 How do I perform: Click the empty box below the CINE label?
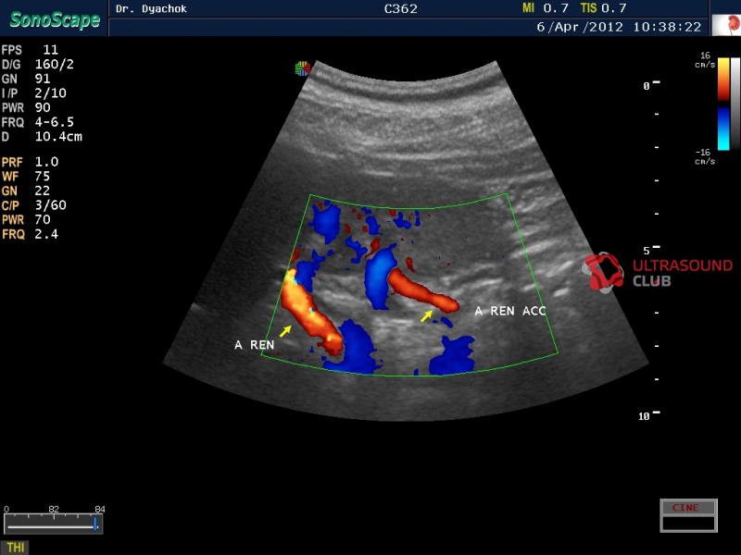[688, 523]
